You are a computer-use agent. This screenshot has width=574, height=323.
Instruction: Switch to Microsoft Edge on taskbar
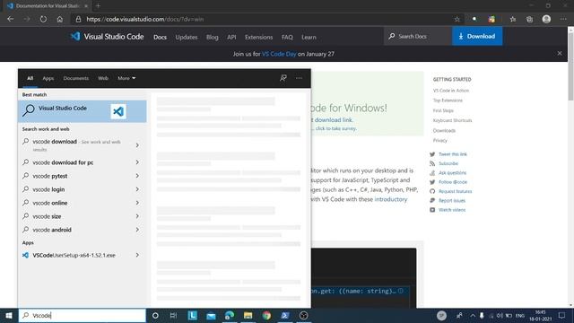point(230,315)
